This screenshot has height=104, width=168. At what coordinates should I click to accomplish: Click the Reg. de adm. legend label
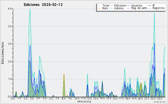[x=139, y=8]
